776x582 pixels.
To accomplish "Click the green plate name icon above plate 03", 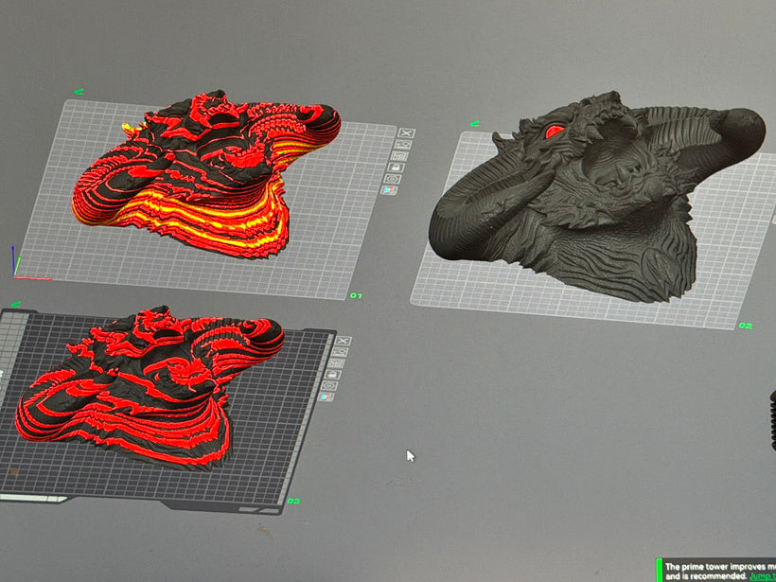I will (16, 305).
